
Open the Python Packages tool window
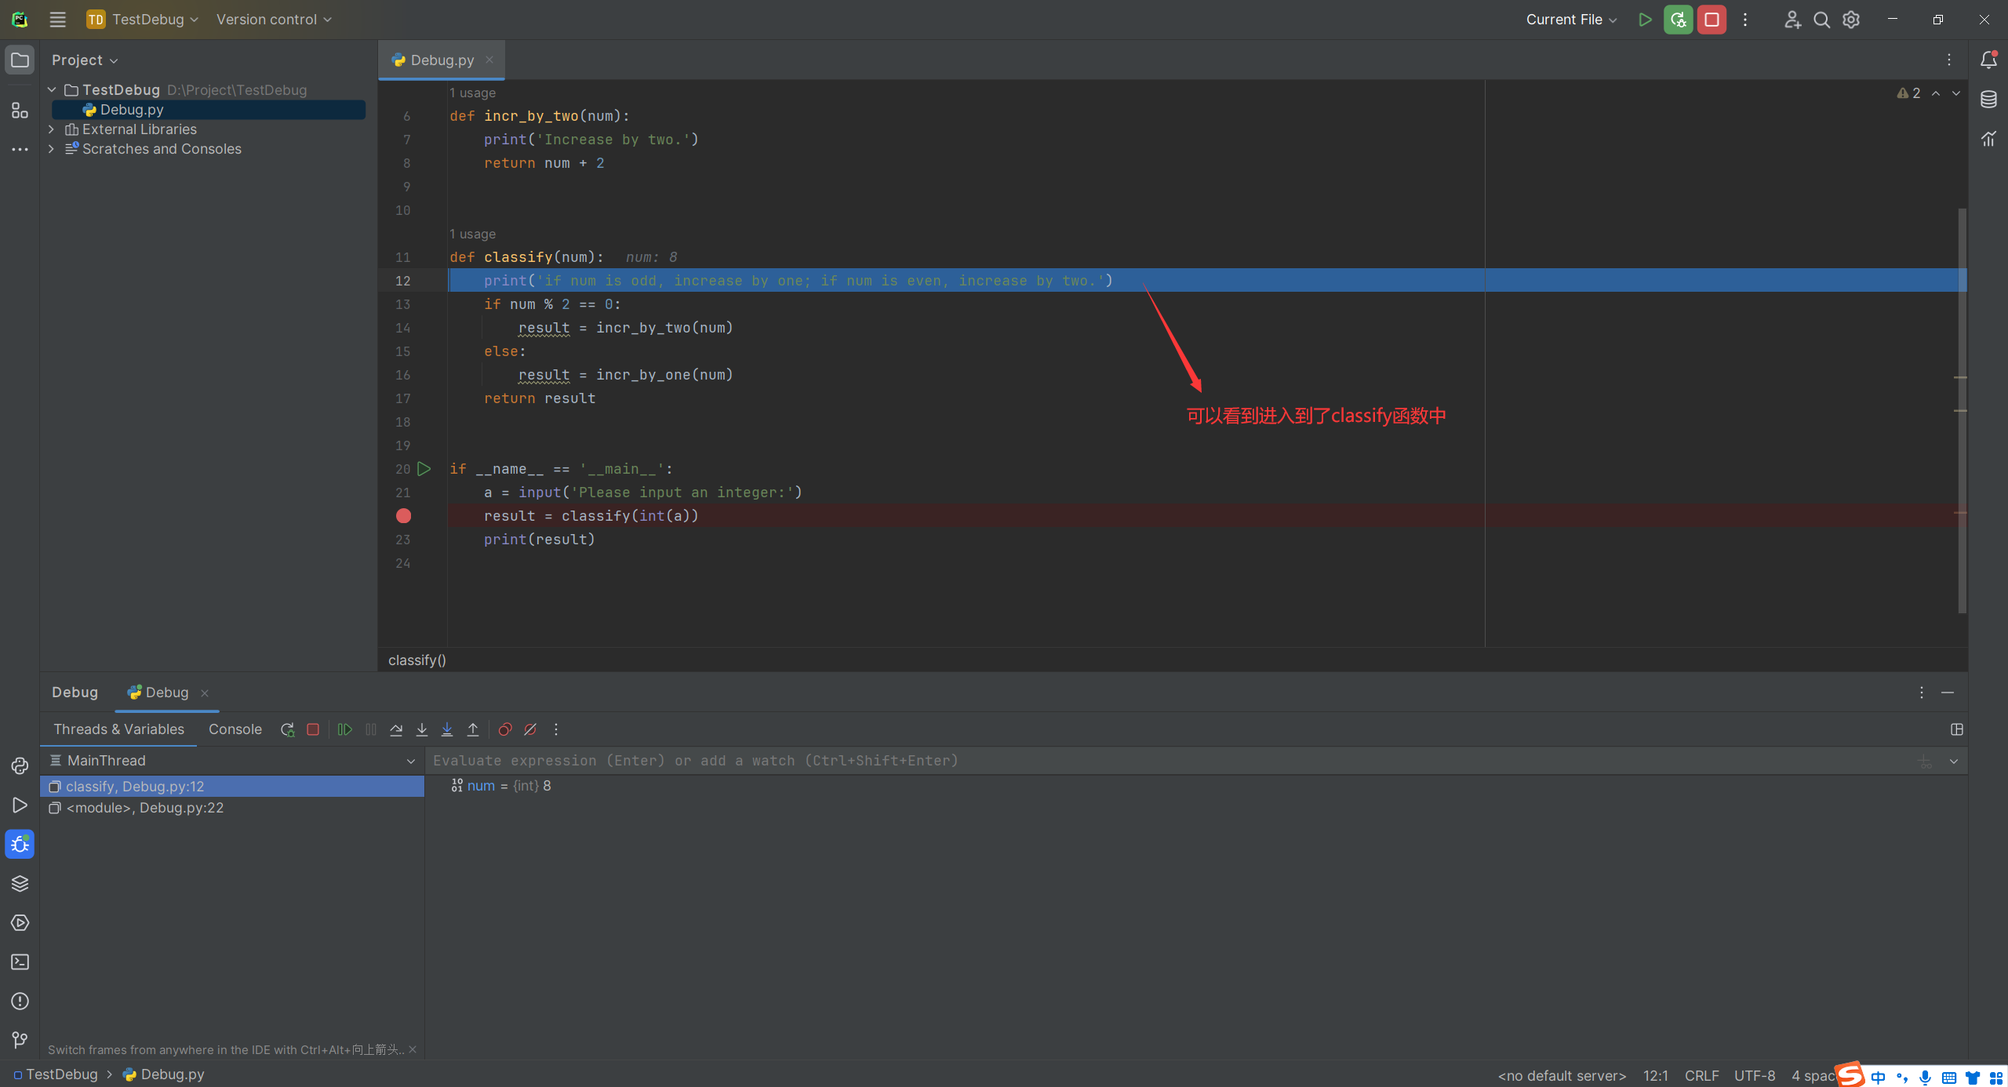(20, 884)
